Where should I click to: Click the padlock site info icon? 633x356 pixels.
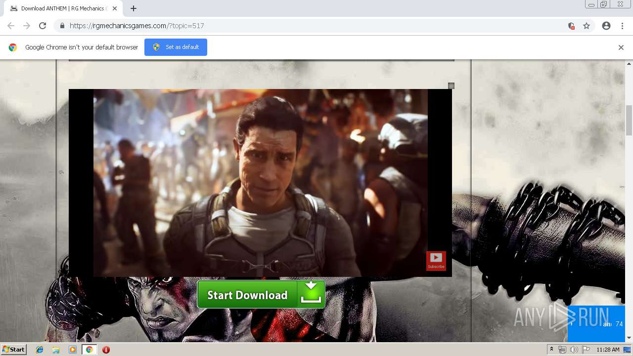pyautogui.click(x=62, y=26)
